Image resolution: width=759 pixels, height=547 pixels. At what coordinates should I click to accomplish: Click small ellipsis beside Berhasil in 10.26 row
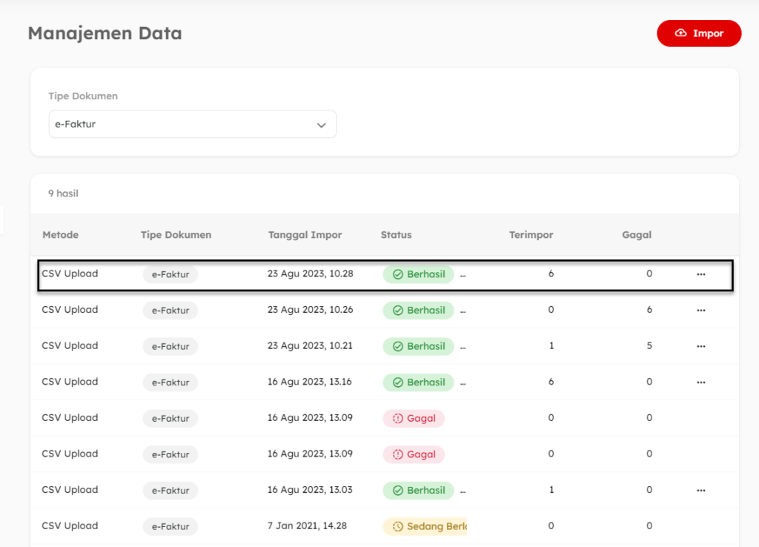463,311
